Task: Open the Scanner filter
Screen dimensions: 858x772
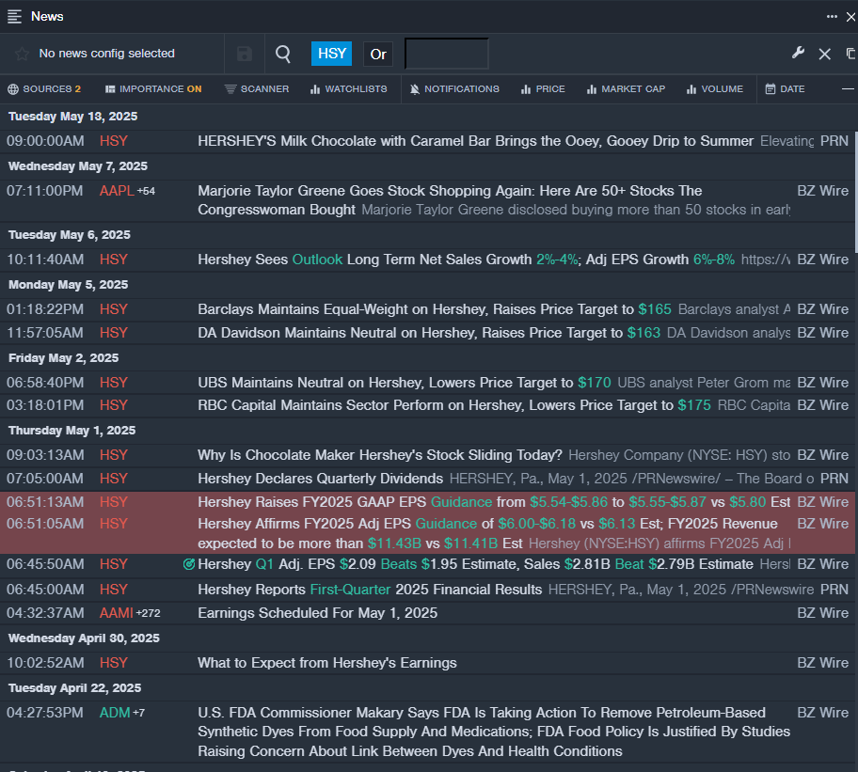Action: [x=257, y=89]
